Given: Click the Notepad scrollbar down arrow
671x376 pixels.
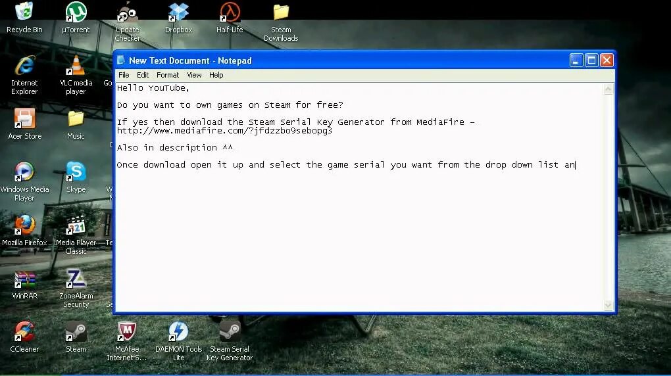Looking at the screenshot, I should pyautogui.click(x=608, y=306).
